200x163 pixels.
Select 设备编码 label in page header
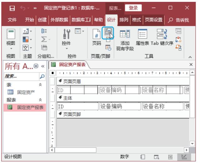pos(120,90)
